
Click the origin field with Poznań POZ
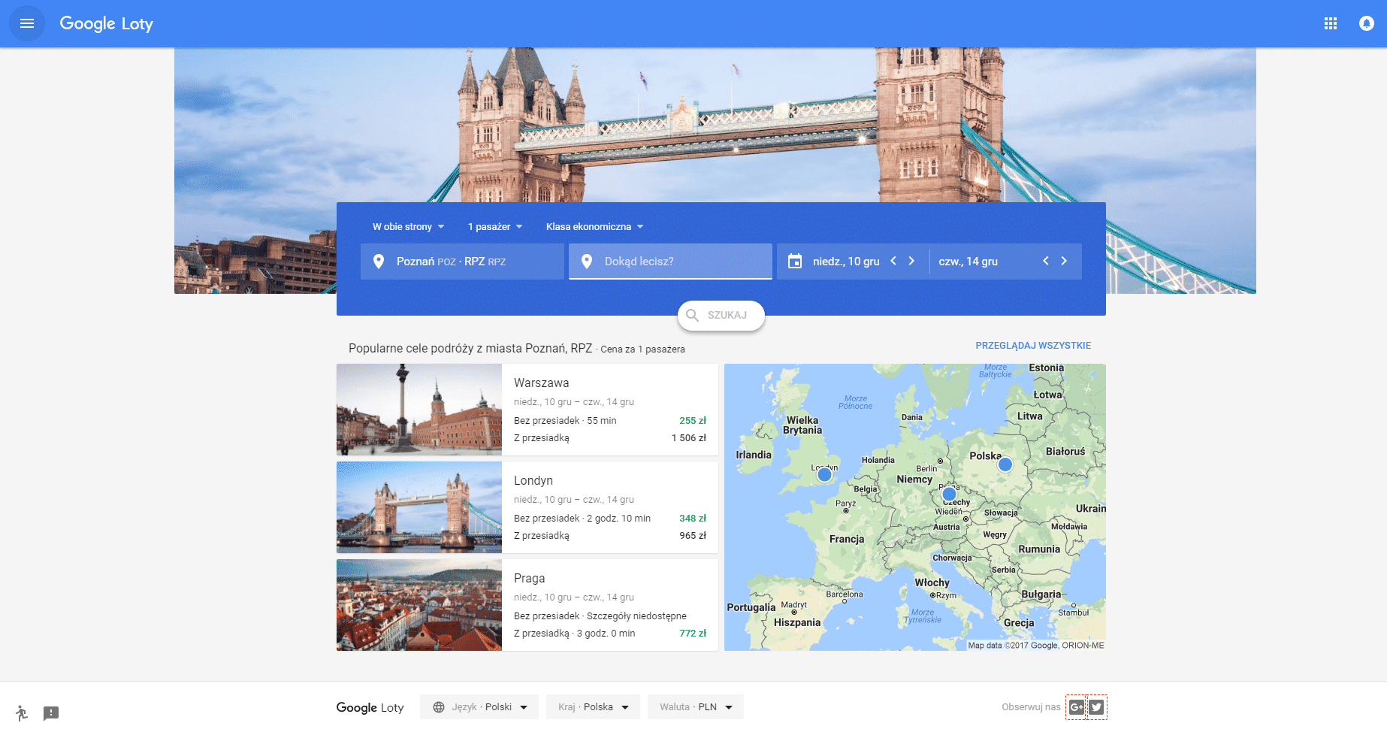coord(462,262)
